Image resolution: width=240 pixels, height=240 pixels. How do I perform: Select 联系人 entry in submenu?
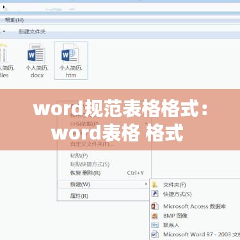(171, 225)
